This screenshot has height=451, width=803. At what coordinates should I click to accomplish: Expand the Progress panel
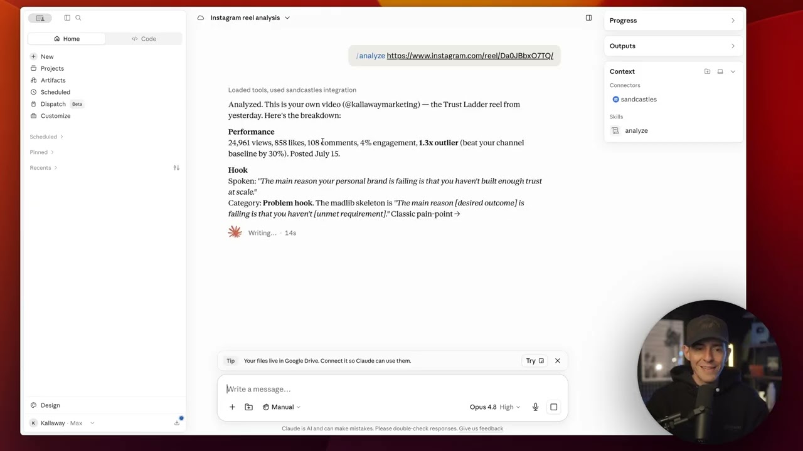coord(674,21)
